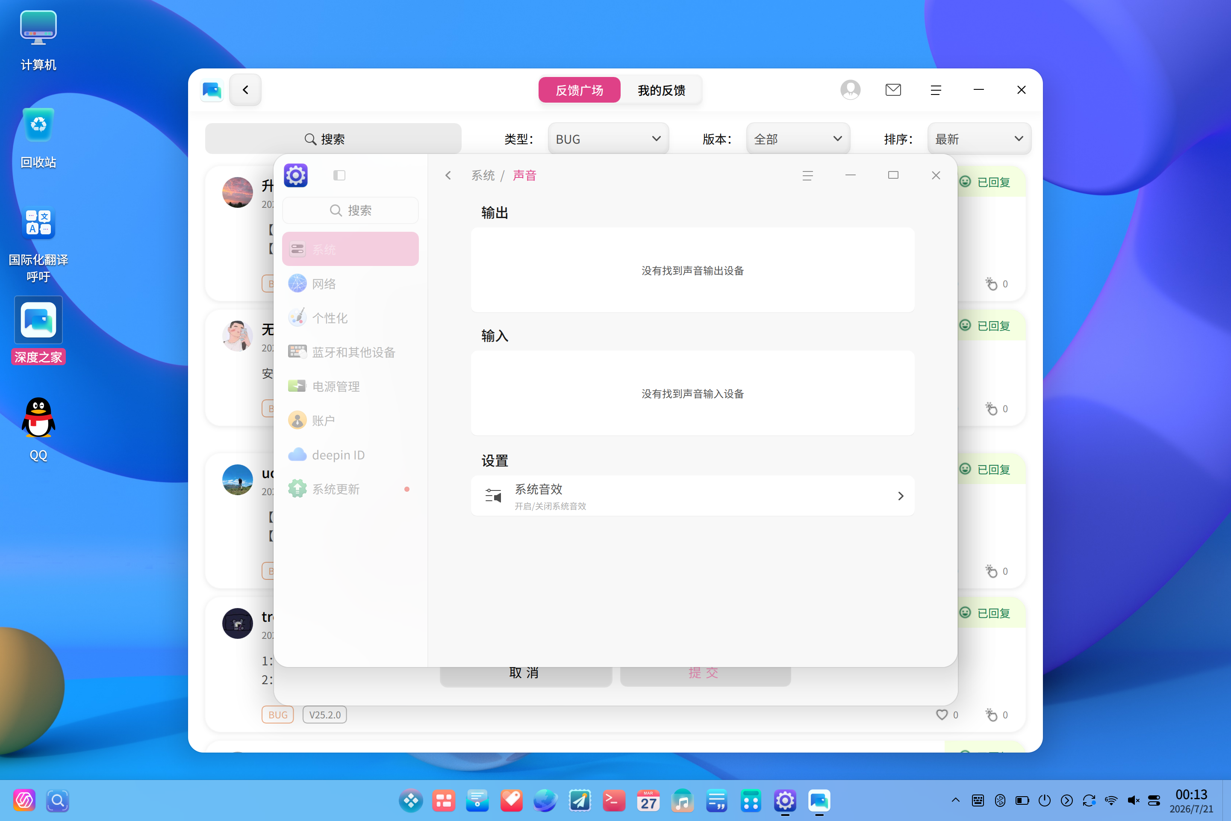This screenshot has height=821, width=1231.
Task: Select 账户 in settings sidebar
Action: (x=350, y=420)
